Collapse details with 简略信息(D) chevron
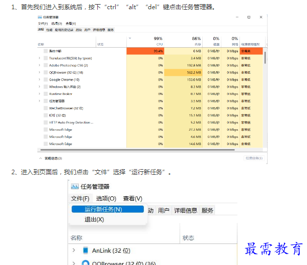 point(40,158)
